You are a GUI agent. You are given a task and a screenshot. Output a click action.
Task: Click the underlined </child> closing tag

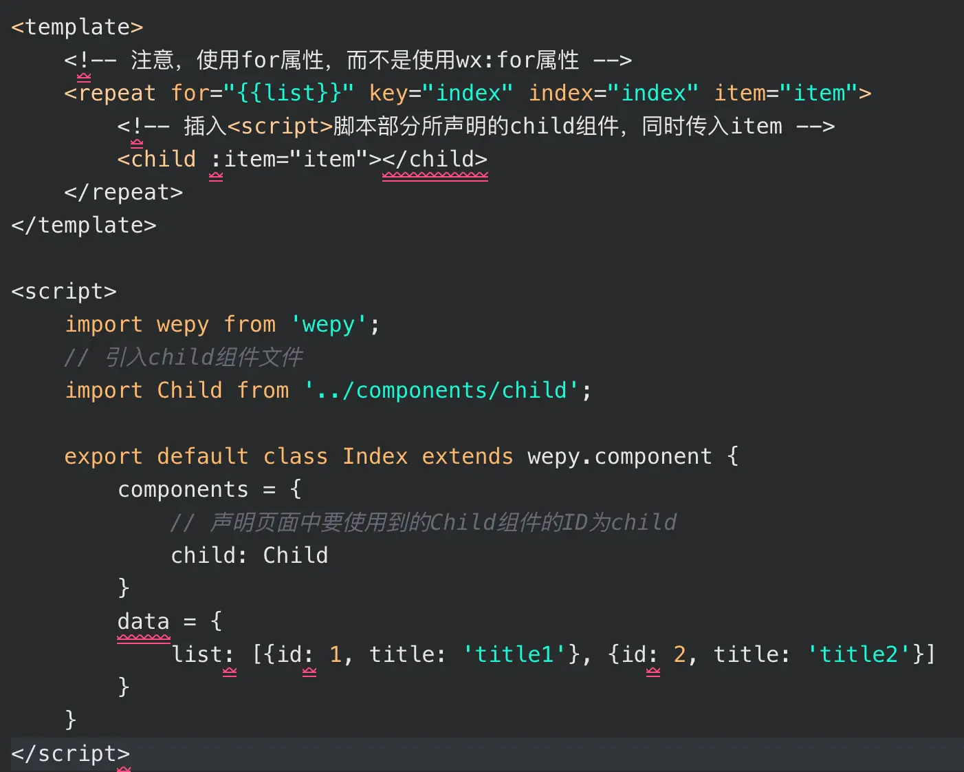click(435, 159)
